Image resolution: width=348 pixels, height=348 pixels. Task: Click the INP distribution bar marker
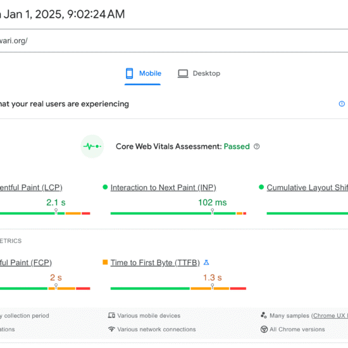(x=213, y=211)
